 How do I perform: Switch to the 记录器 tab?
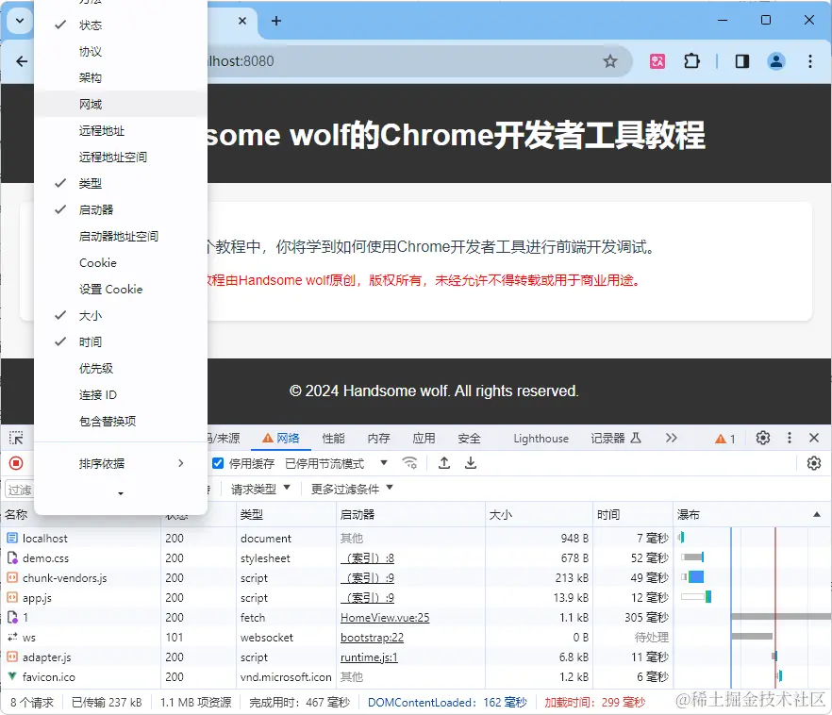point(616,438)
